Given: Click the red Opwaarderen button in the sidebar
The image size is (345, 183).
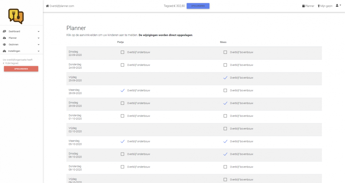Looking at the screenshot, I should (x=21, y=69).
